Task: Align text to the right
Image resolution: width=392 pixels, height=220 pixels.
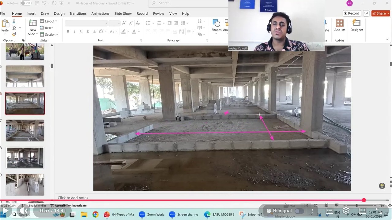Action: [162, 31]
